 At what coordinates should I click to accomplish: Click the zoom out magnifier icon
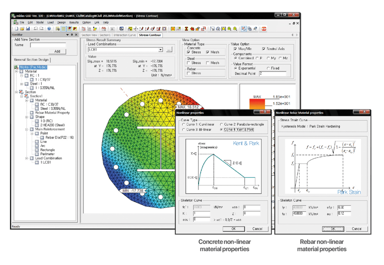235,29
